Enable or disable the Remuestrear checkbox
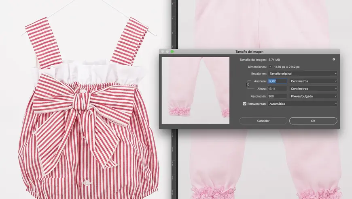 point(244,104)
